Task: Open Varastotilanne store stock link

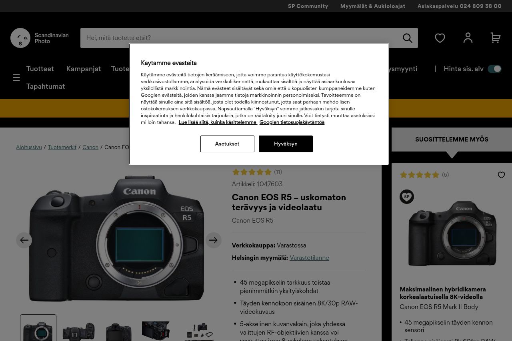Action: (x=309, y=258)
